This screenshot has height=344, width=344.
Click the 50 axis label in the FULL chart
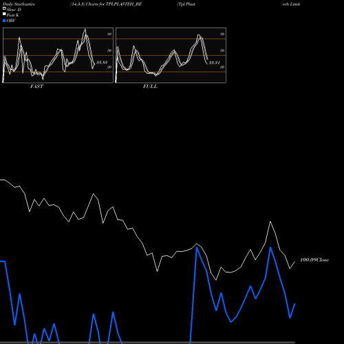(x=222, y=50)
